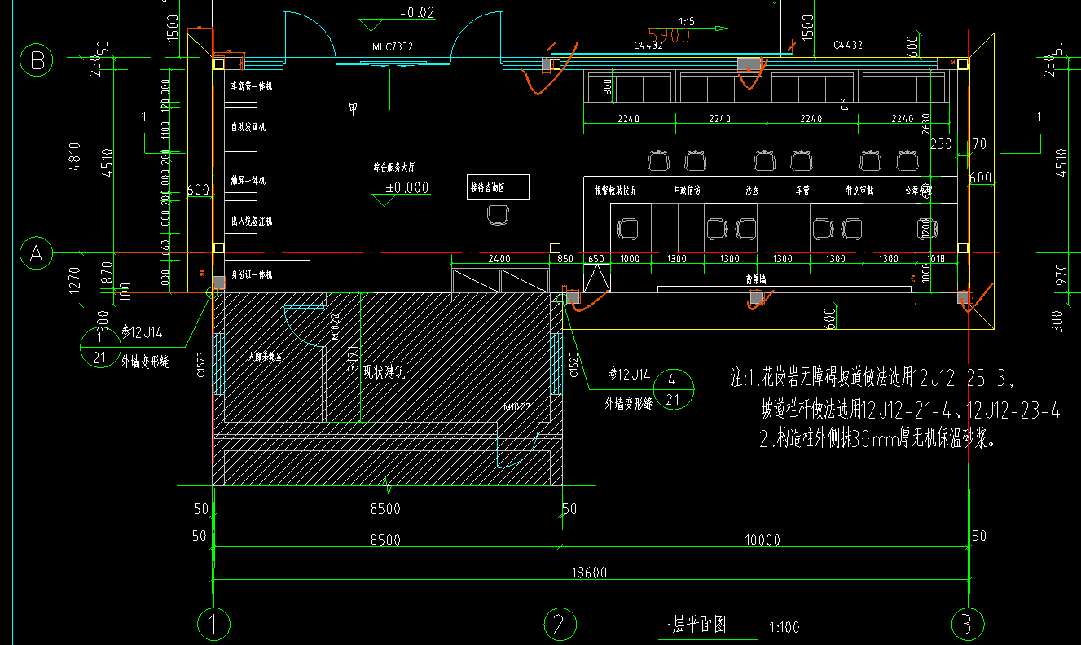Click the ±0.000 elevation mark
The image size is (1081, 645).
pyautogui.click(x=408, y=188)
